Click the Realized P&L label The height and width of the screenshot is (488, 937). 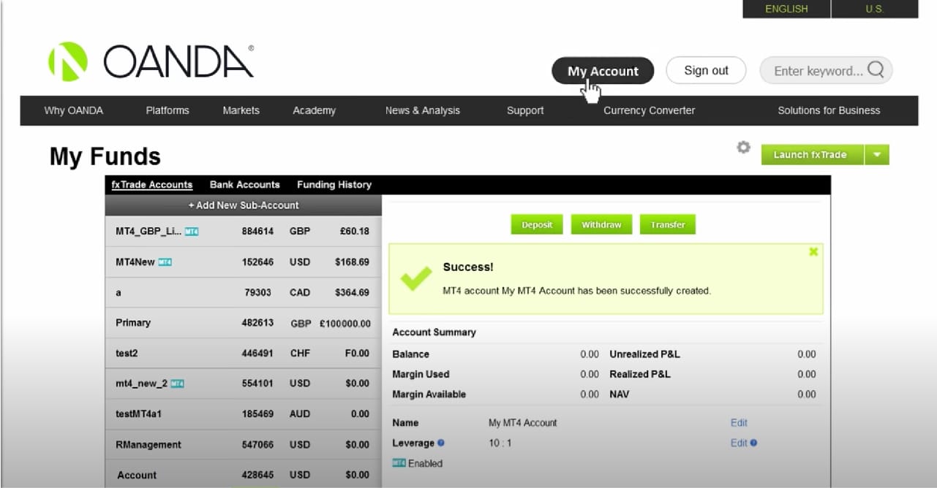(x=639, y=374)
